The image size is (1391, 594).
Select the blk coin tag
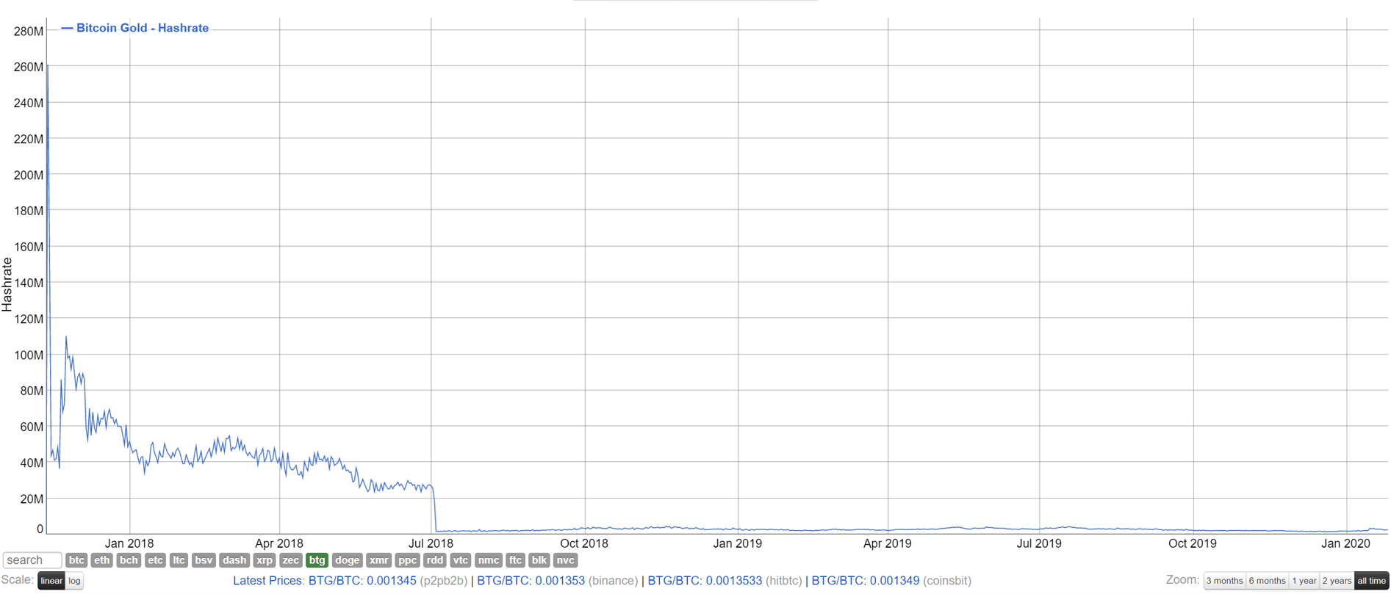pyautogui.click(x=539, y=560)
